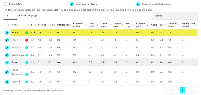The width and height of the screenshot is (201, 95).
Task: Focus the Search input field
Action: coord(175,16)
